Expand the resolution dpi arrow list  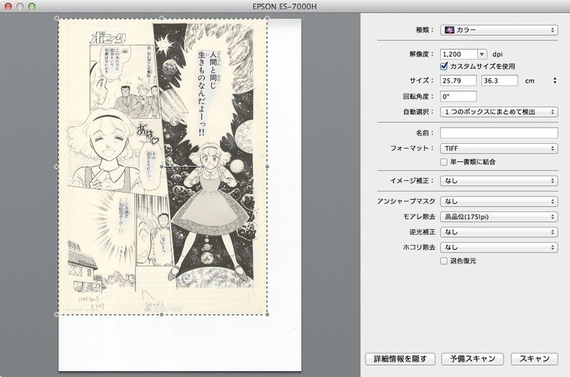[x=482, y=54]
